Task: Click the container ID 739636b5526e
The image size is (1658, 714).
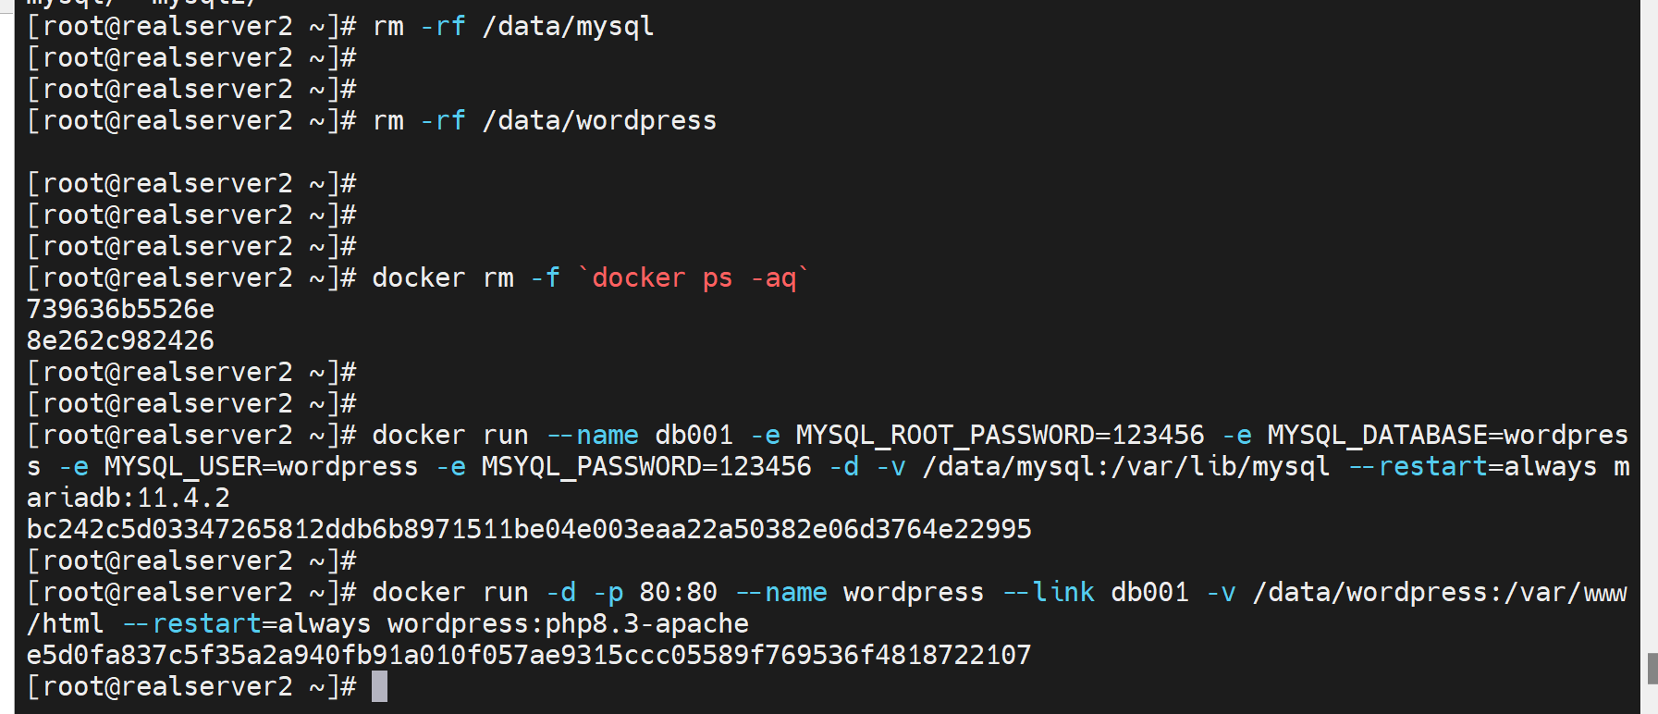Action: [120, 309]
